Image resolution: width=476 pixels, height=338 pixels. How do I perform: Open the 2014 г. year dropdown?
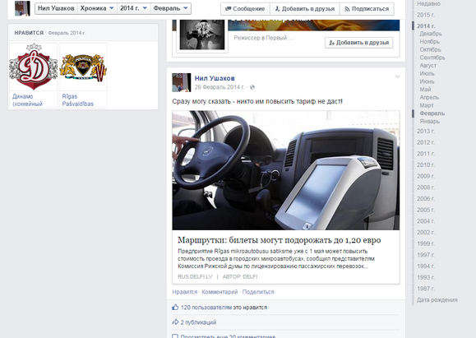(133, 8)
